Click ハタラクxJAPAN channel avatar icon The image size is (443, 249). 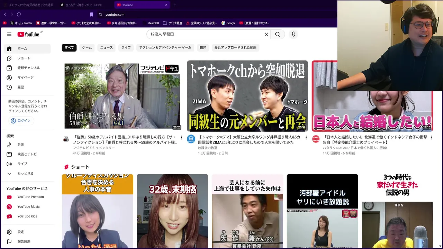coord(316,139)
